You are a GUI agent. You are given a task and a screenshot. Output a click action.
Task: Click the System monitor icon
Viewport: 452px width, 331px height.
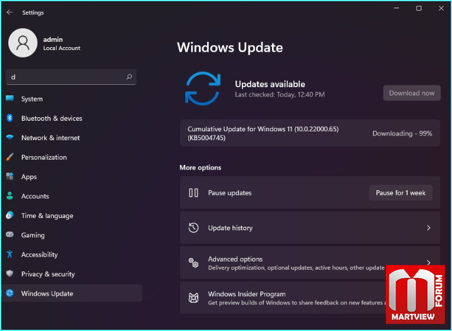tap(9, 98)
